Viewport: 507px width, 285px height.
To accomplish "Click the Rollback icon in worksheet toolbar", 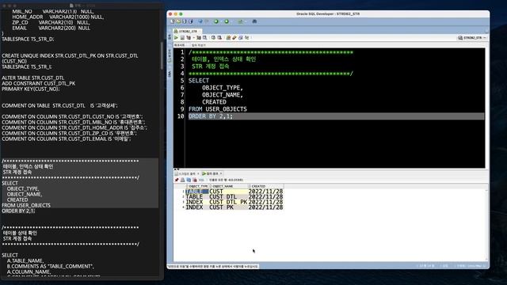I will [x=219, y=37].
